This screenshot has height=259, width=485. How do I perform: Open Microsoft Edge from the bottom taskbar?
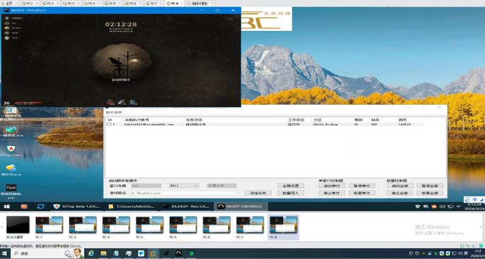(92, 253)
